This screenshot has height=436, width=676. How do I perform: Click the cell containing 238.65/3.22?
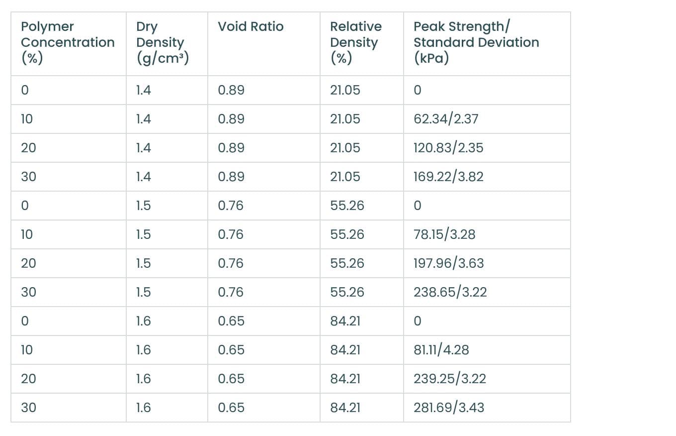click(x=450, y=292)
